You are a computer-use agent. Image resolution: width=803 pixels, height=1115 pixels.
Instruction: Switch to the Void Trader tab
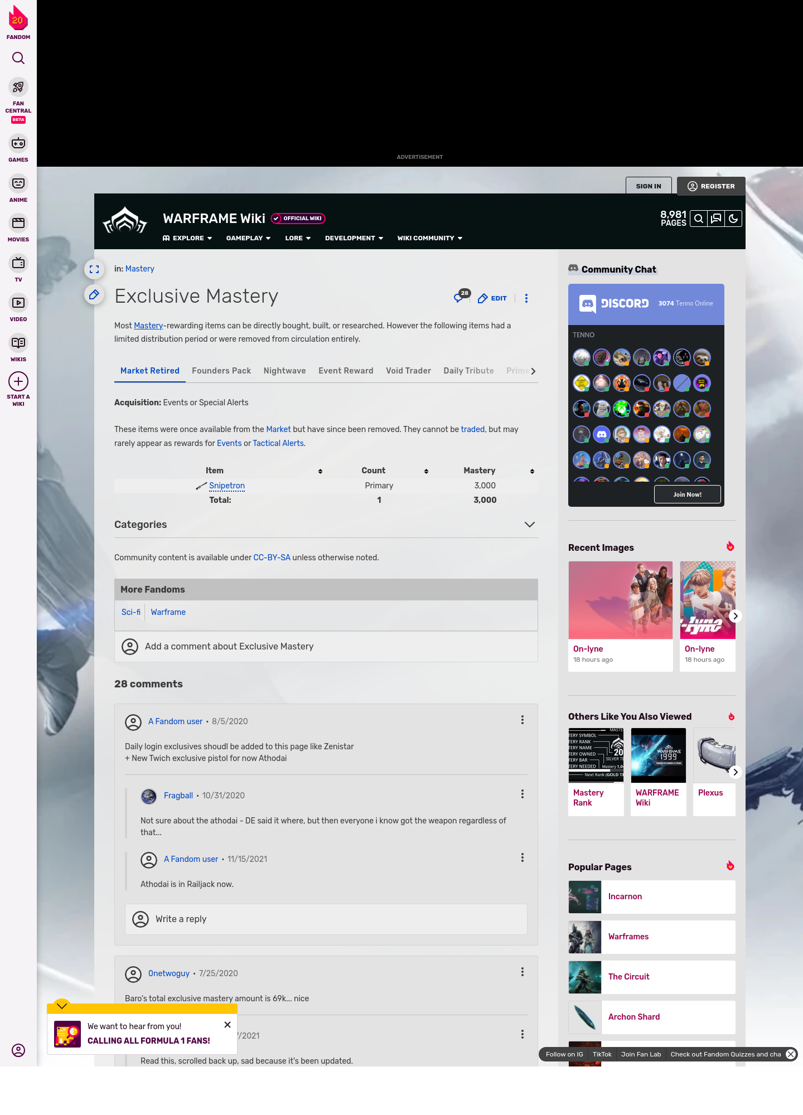coord(408,371)
